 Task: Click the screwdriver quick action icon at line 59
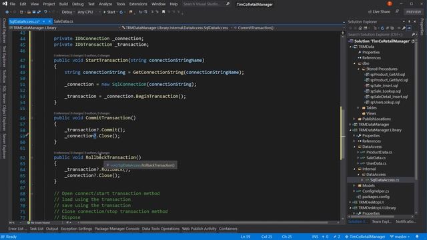(x=27, y=135)
